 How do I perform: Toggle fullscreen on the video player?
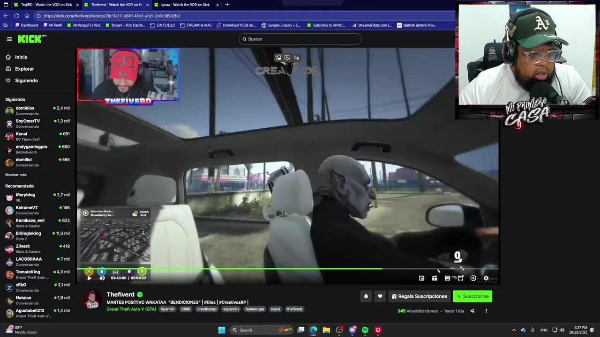[x=461, y=278]
